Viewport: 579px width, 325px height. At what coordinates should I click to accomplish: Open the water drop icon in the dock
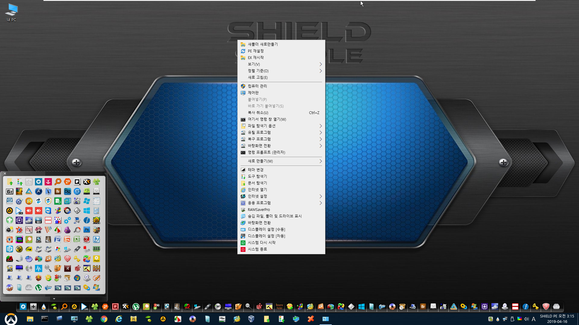click(x=44, y=307)
